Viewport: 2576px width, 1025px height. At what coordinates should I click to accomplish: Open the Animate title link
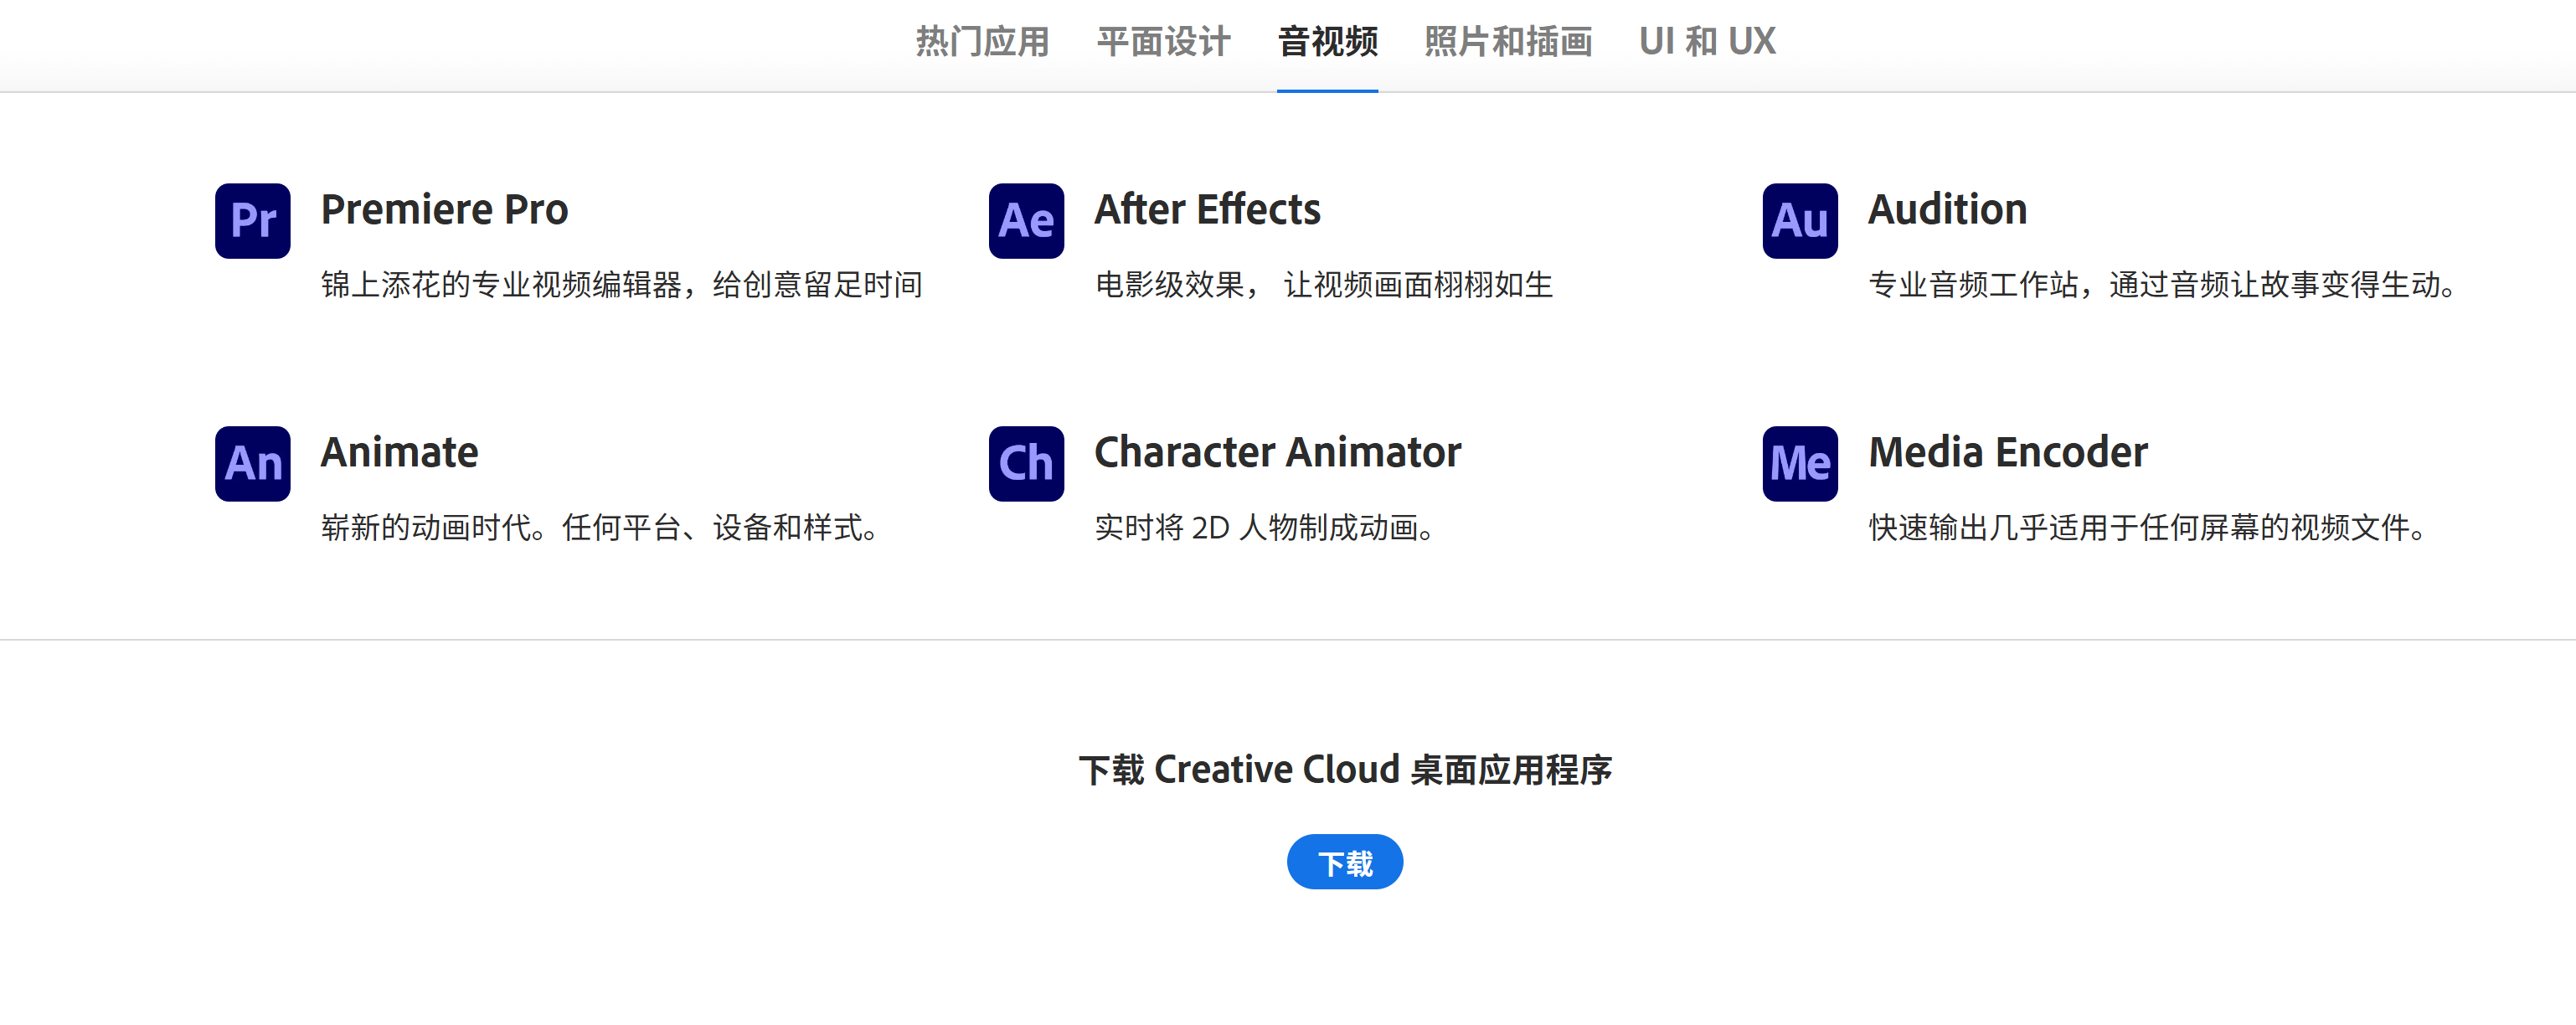point(399,453)
